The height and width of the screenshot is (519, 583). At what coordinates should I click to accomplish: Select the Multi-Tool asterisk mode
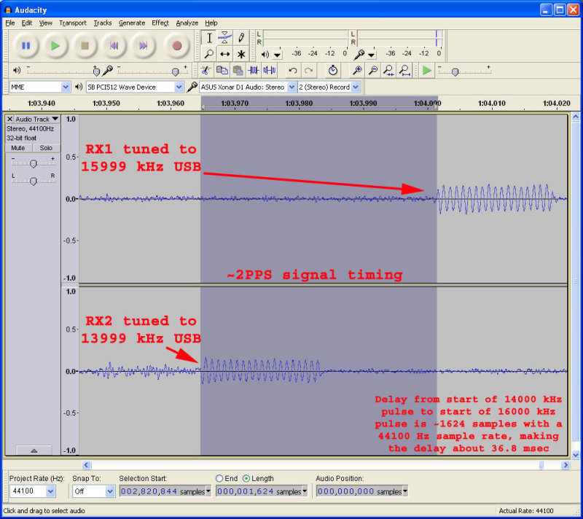coord(241,54)
